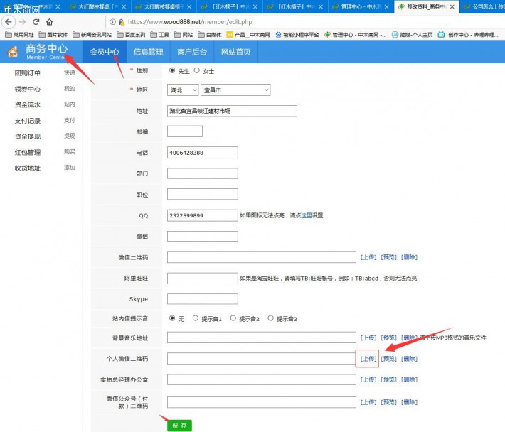The image size is (505, 432).
Task: Click the 地址 address input field
Action: (x=232, y=111)
